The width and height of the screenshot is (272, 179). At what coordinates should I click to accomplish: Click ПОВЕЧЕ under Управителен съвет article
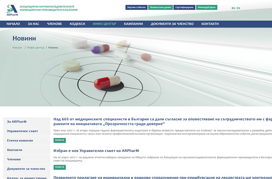pyautogui.click(x=60, y=167)
